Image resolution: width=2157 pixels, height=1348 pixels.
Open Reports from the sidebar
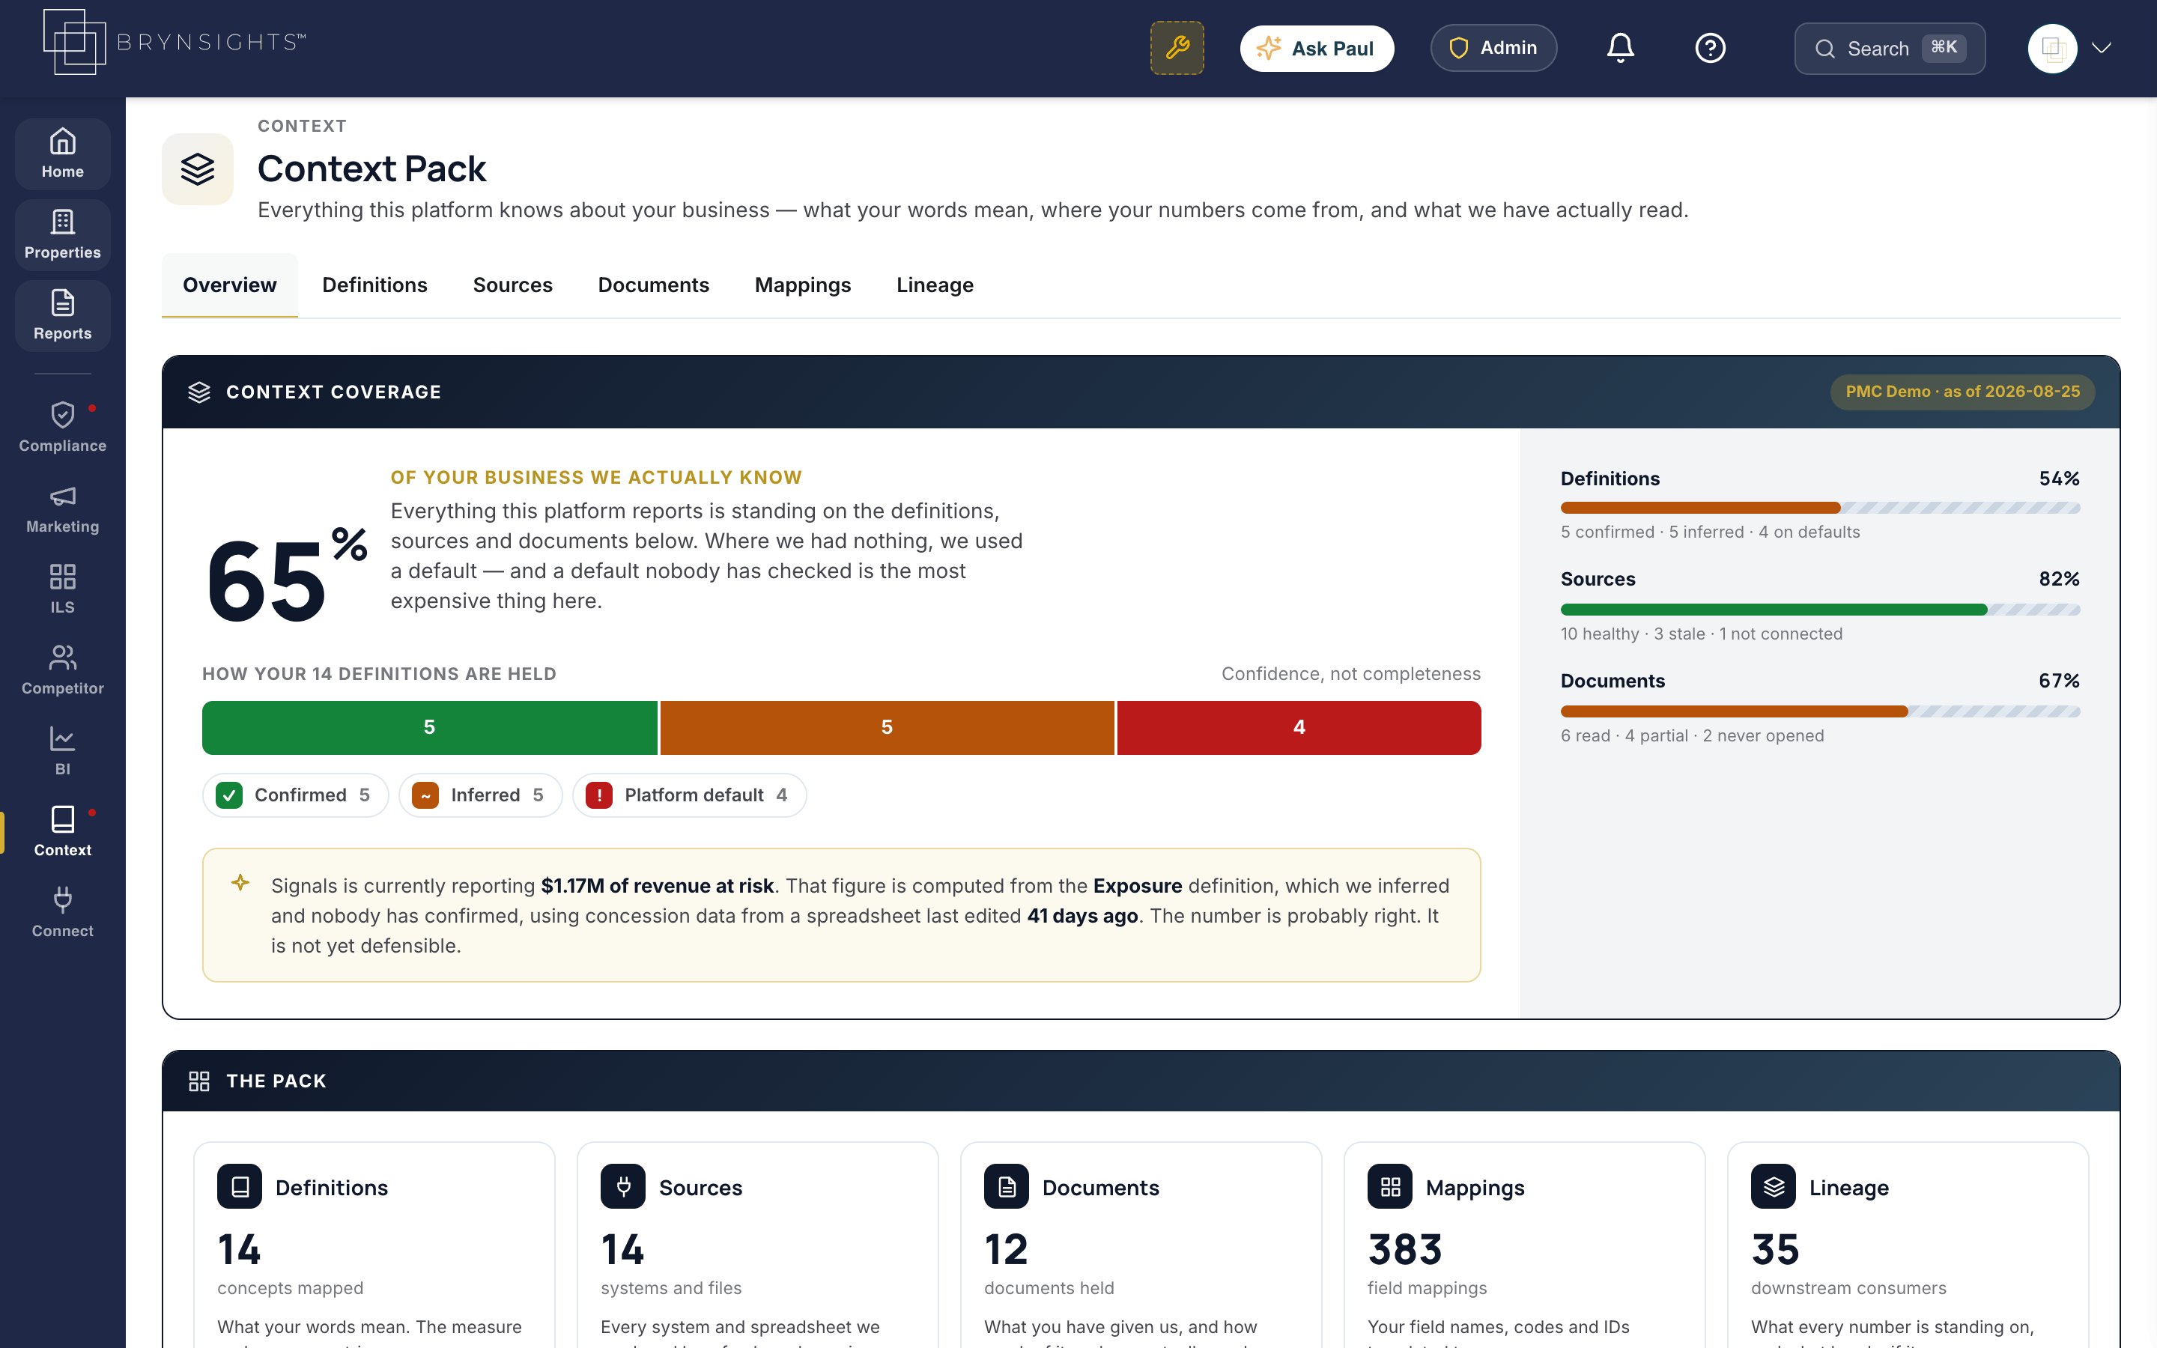click(62, 317)
